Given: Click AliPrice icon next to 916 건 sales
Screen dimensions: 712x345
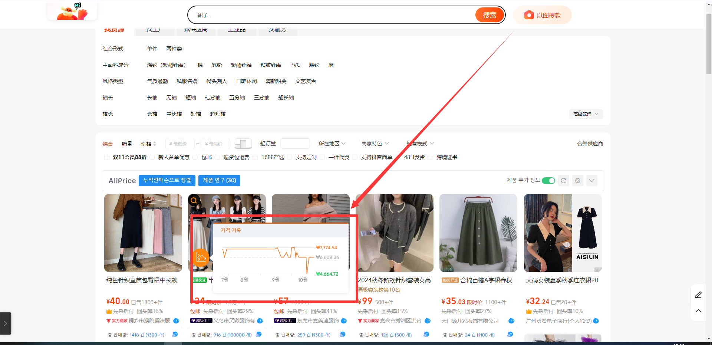Looking at the screenshot, I should [x=258, y=335].
